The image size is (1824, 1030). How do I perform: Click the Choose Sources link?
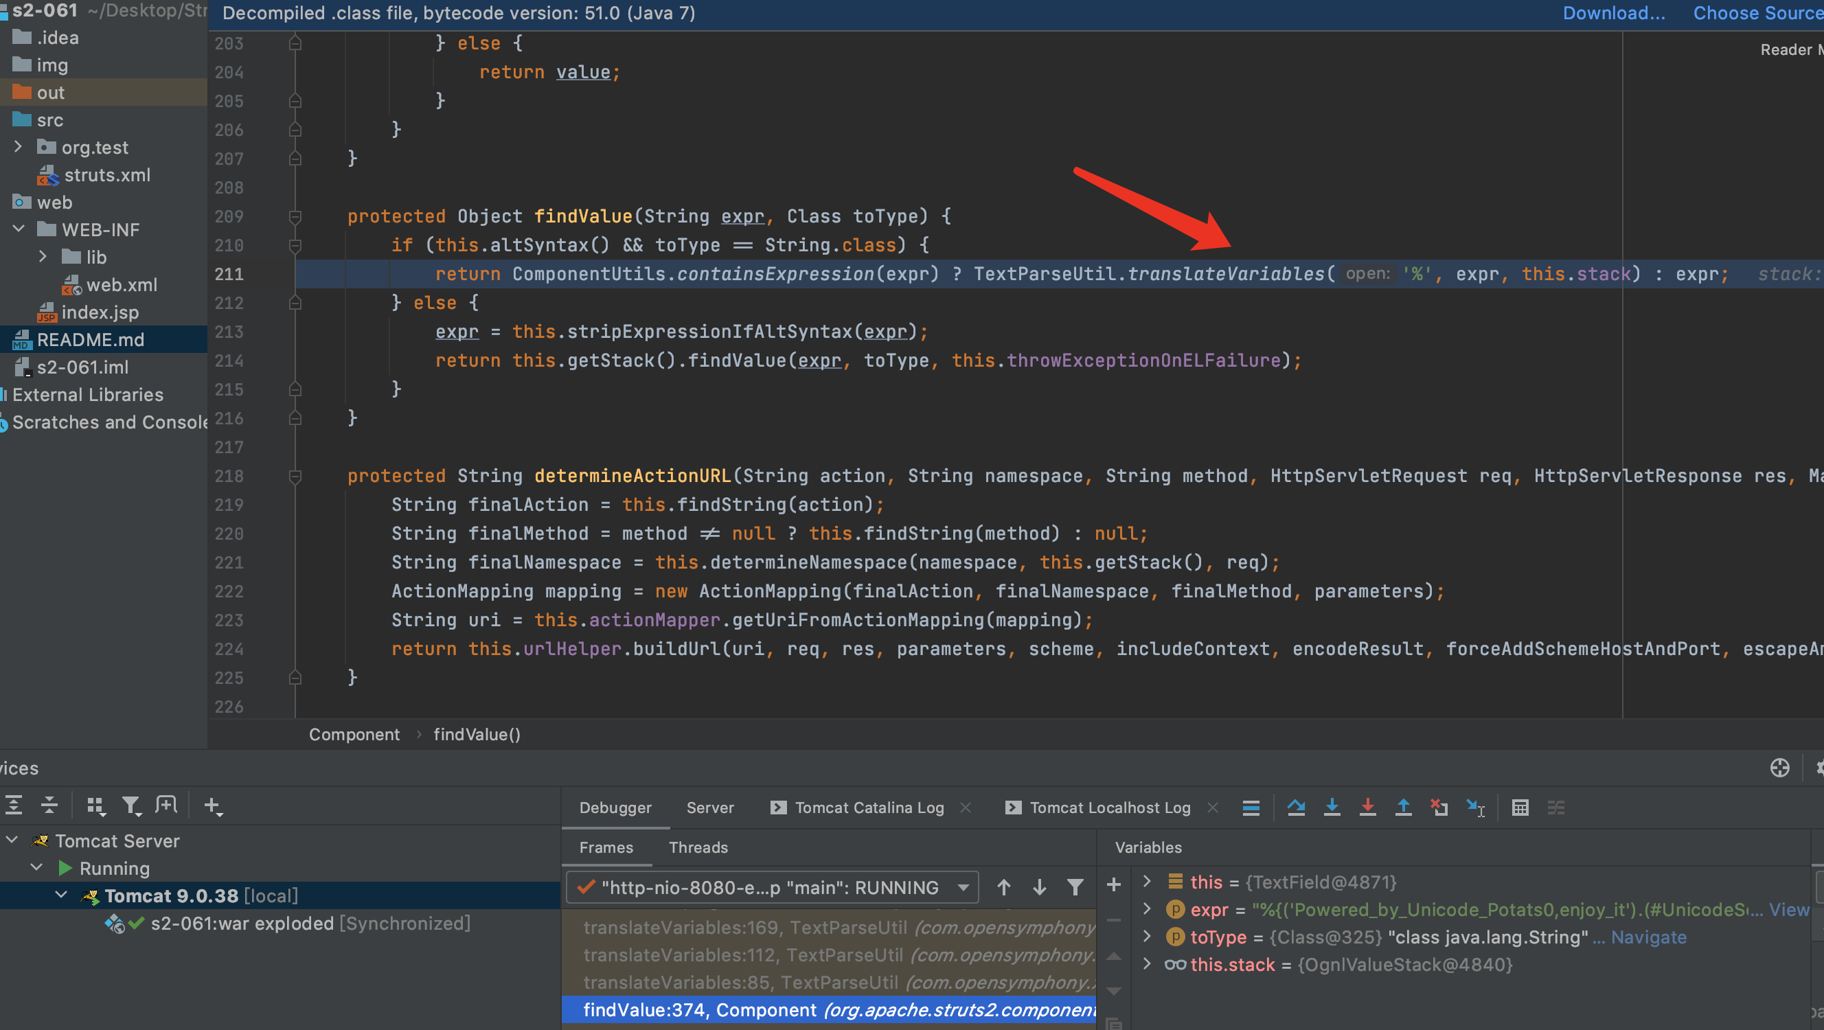[x=1757, y=13]
